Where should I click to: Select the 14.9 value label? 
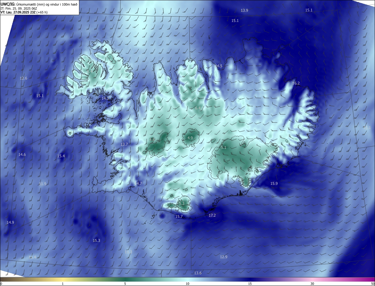click(10, 222)
